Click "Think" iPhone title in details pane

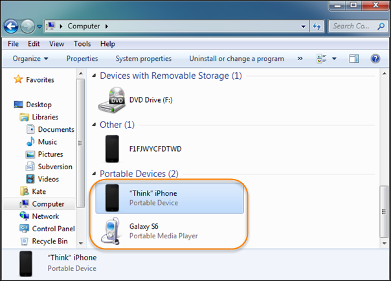pos(72,258)
